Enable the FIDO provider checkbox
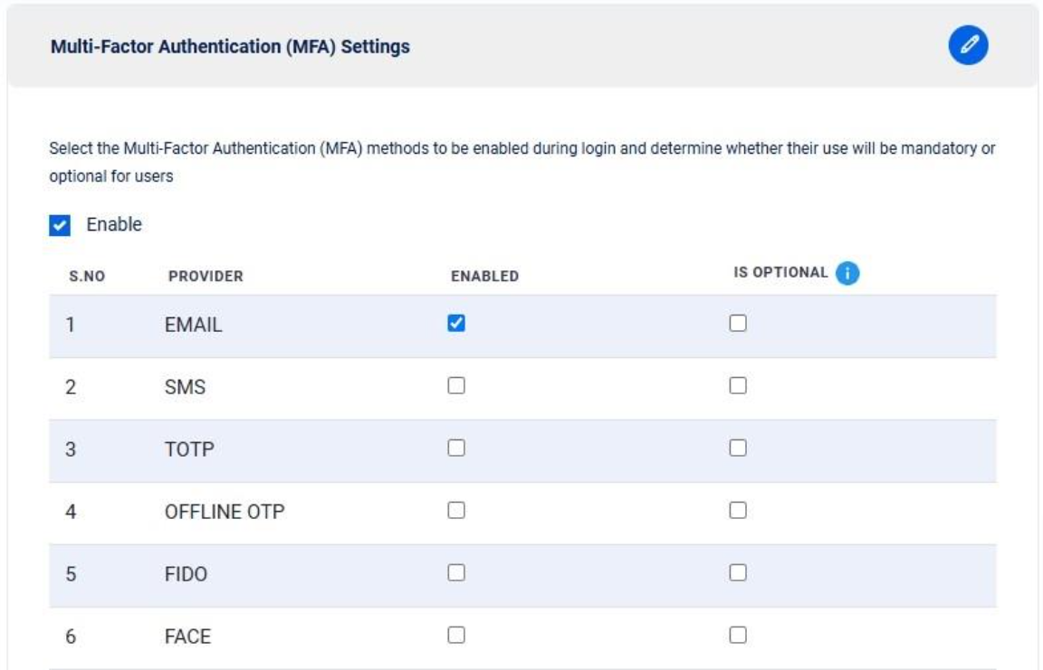This screenshot has width=1043, height=670. (456, 573)
